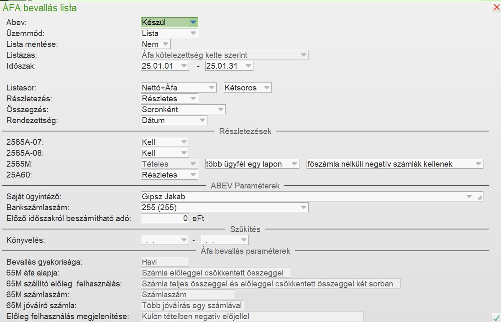501x322 pixels.
Task: Click the 65M áfa alapja field
Action: point(215,273)
